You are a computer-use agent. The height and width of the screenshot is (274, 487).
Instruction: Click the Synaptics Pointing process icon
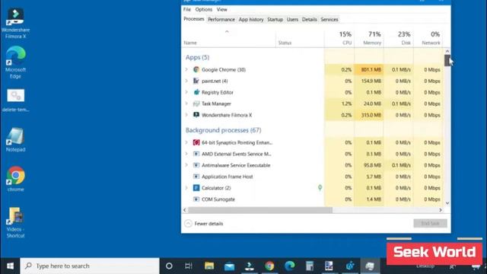(196, 142)
